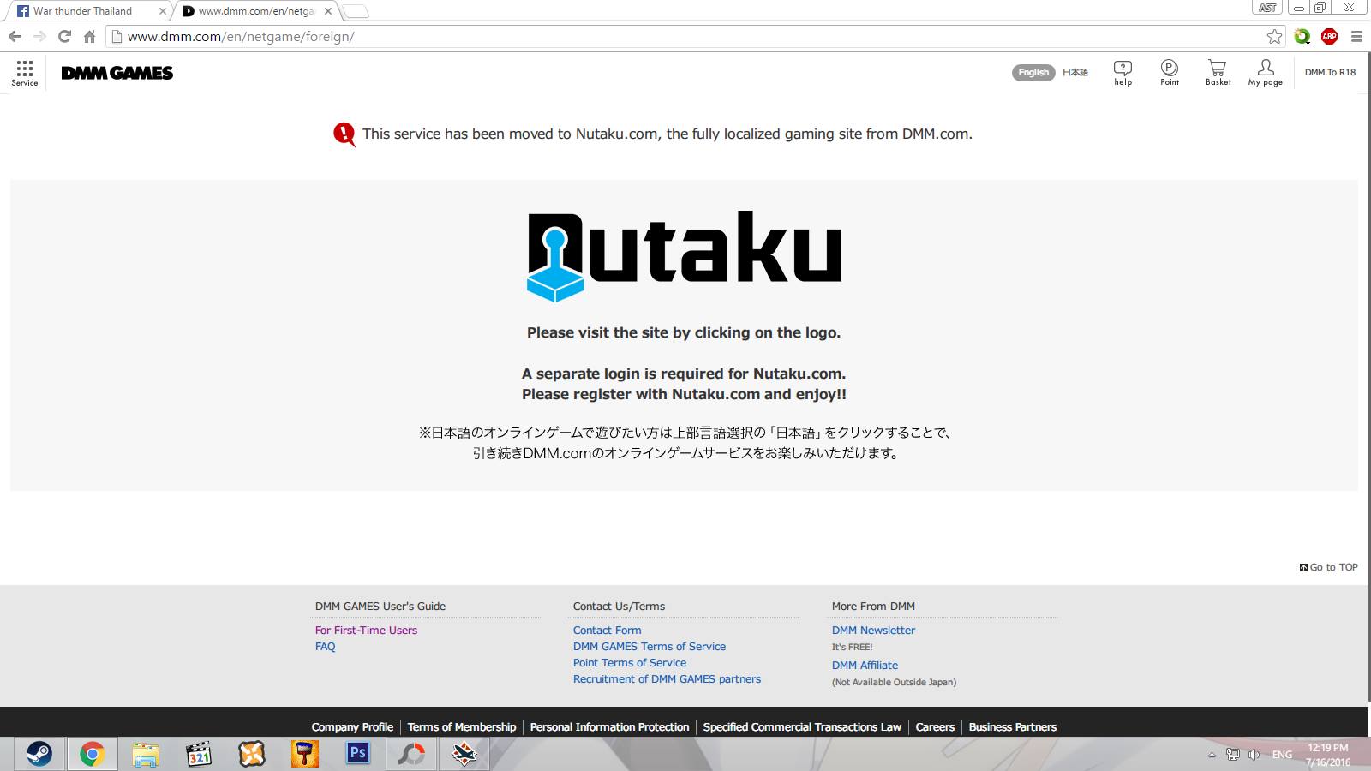Click the Go to TOP link
Image resolution: width=1371 pixels, height=771 pixels.
tap(1329, 567)
